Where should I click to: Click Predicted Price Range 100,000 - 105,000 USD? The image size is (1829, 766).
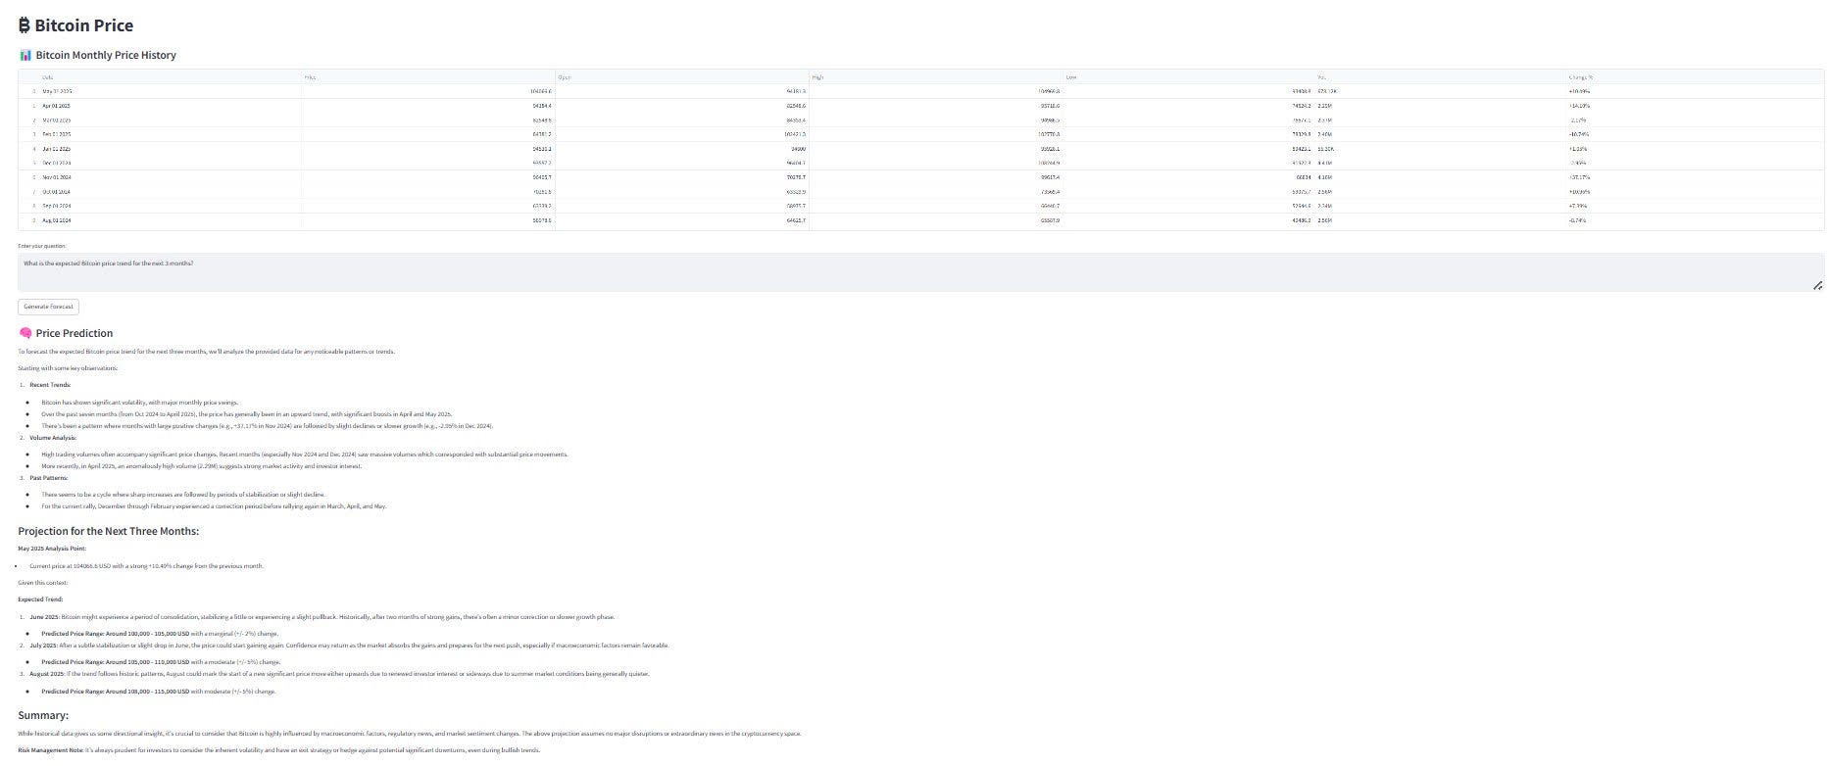click(x=116, y=634)
